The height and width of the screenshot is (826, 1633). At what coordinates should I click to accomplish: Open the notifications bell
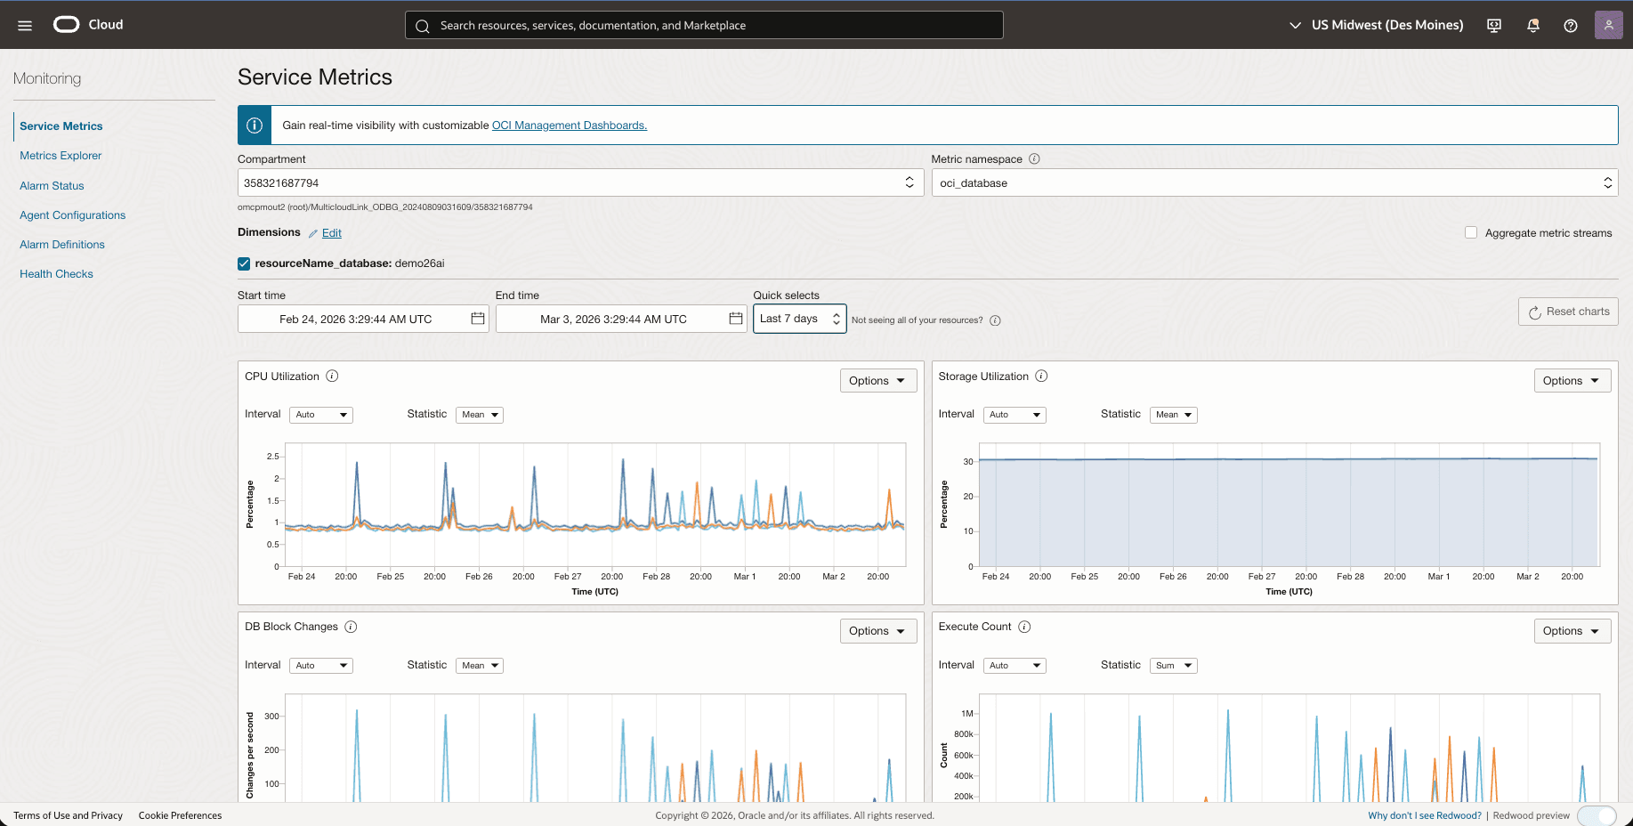coord(1532,25)
